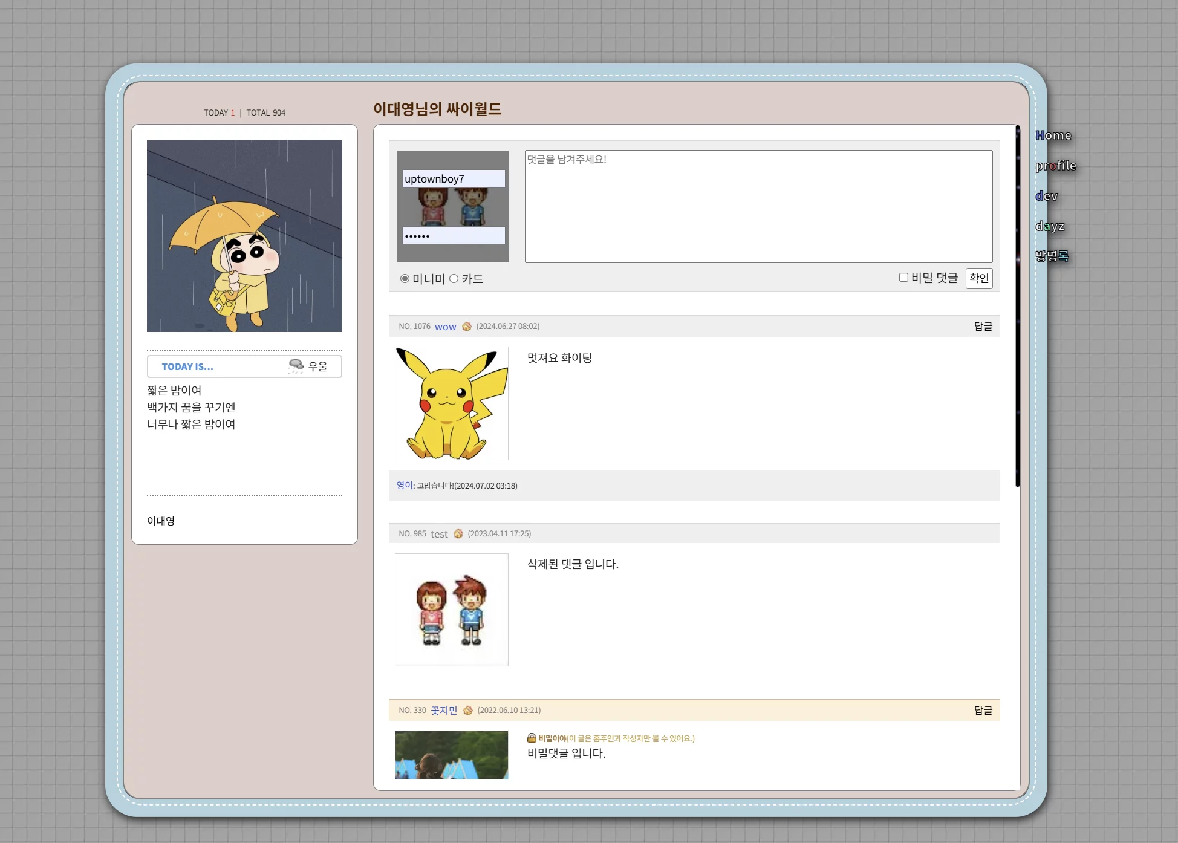Click the minimi avatar in comment form
The image size is (1178, 843).
tap(453, 206)
